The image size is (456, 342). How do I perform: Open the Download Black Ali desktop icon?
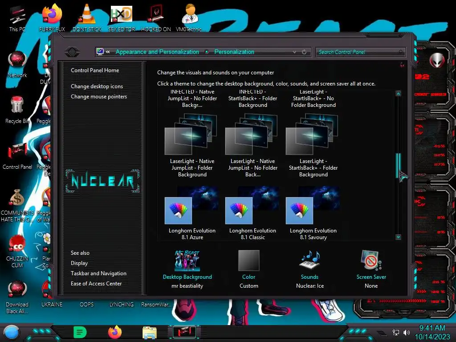tap(17, 297)
